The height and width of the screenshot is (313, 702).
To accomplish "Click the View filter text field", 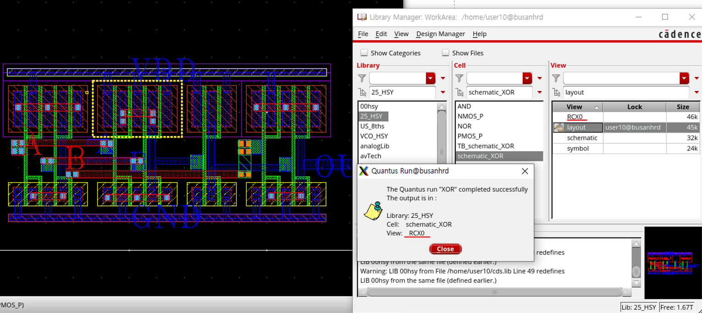I will pos(621,78).
